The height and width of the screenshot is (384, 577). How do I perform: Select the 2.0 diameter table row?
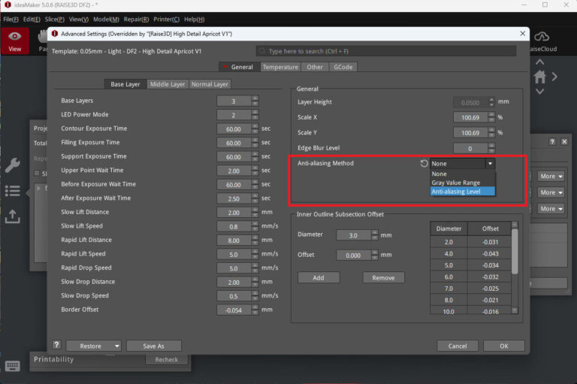470,242
